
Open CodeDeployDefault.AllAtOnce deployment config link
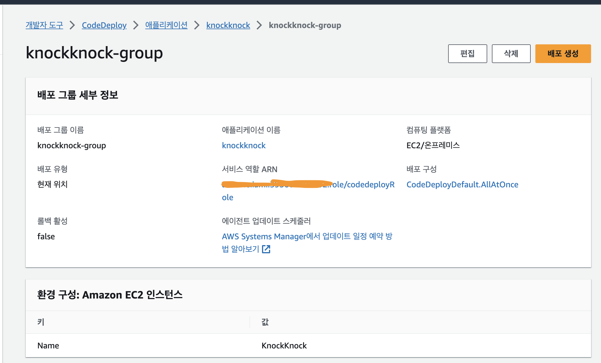(x=462, y=184)
